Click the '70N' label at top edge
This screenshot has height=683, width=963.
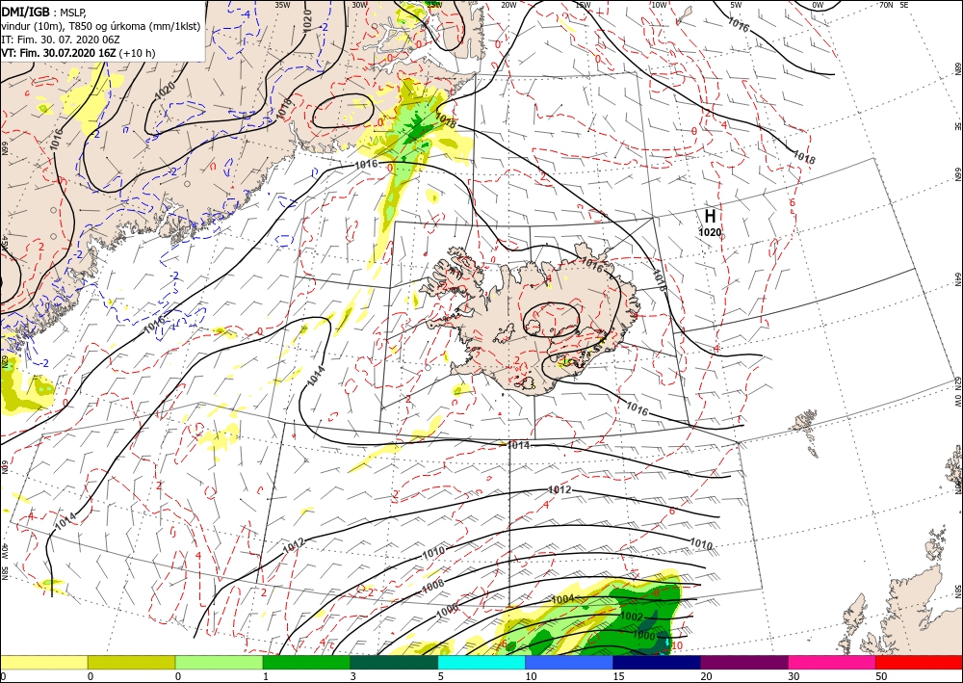tap(886, 5)
